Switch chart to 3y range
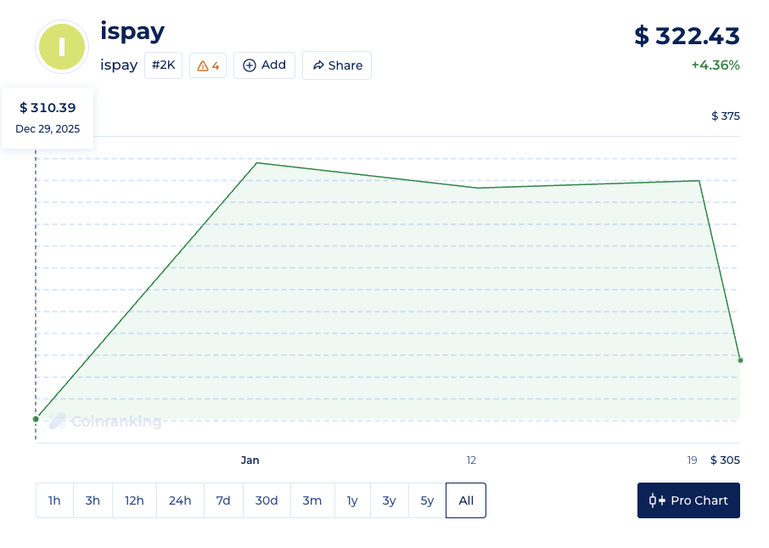 tap(389, 500)
